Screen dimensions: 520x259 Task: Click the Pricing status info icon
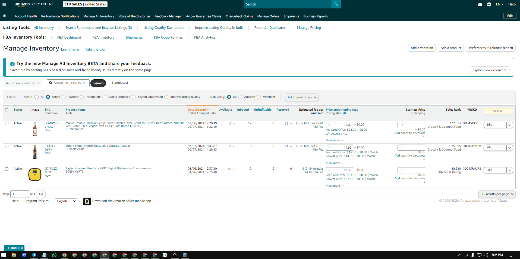click(345, 113)
